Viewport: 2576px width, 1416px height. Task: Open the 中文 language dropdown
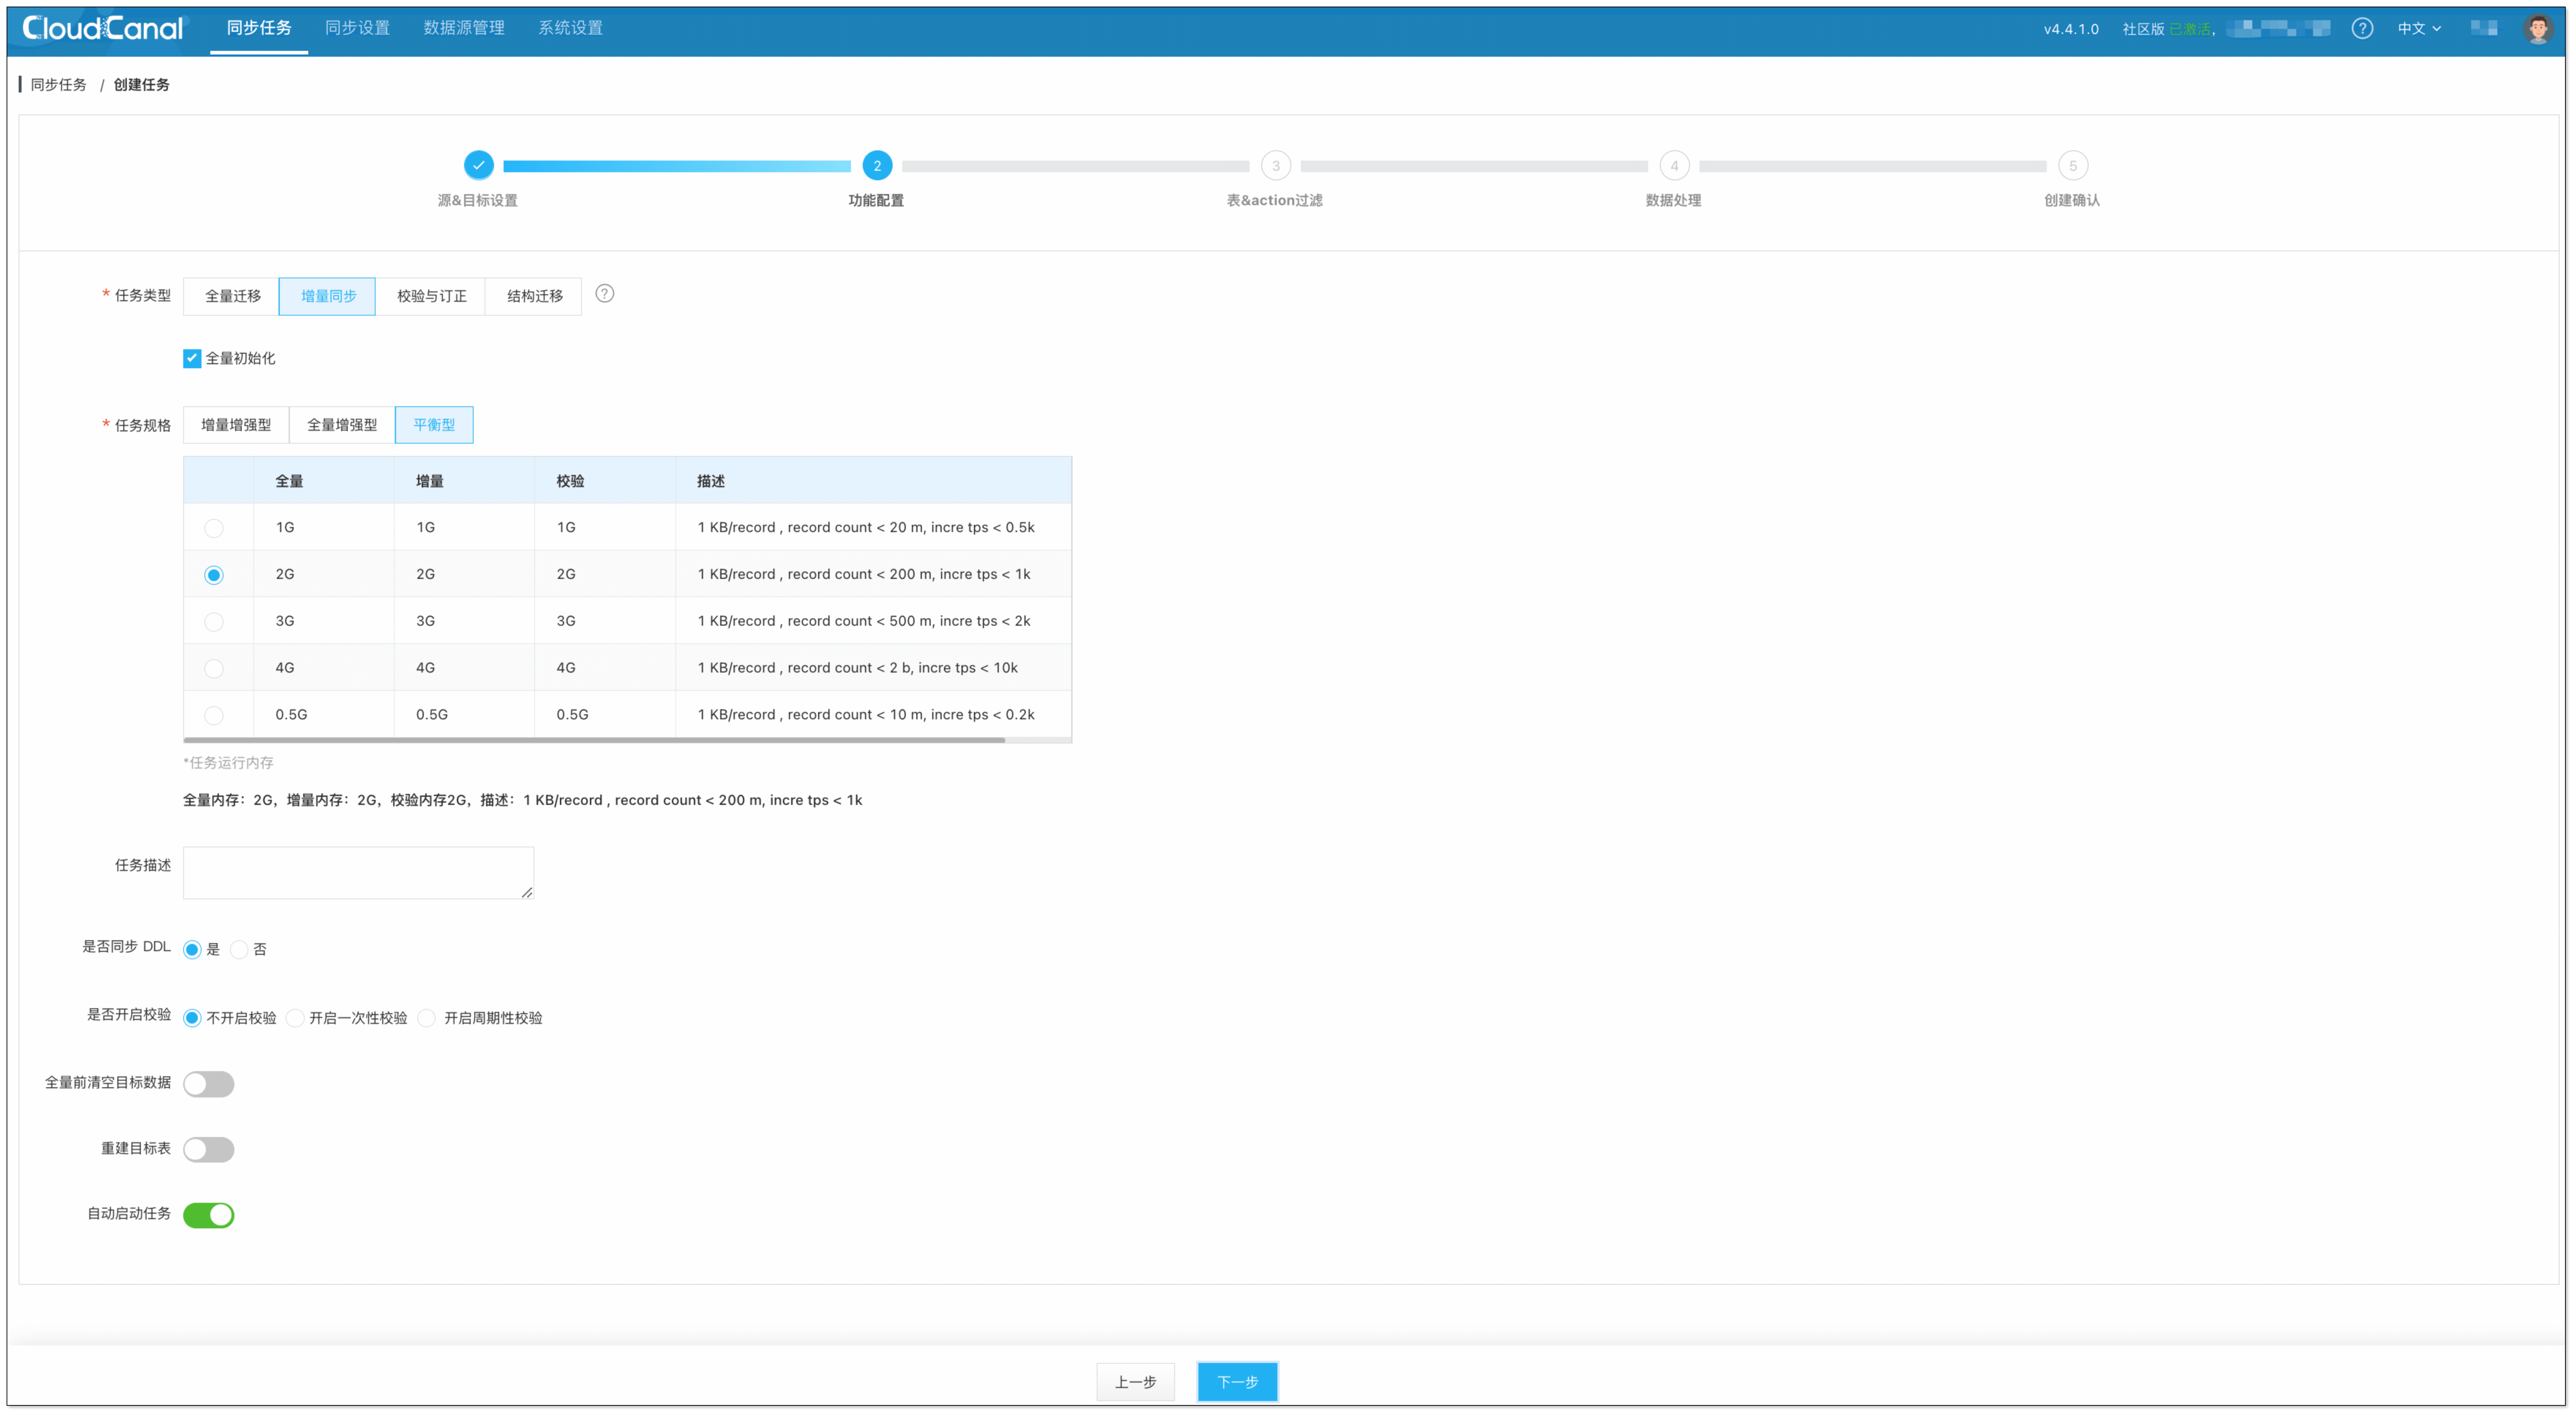pyautogui.click(x=2418, y=28)
